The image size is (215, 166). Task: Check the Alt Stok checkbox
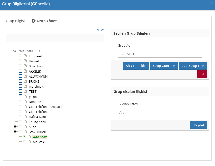tap(24, 142)
